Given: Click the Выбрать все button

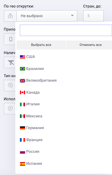Looking at the screenshot, I should pyautogui.click(x=41, y=45).
